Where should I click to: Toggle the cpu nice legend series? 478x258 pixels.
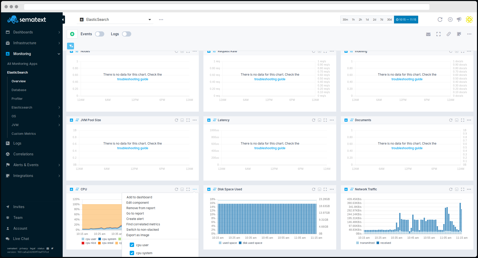[x=89, y=243]
